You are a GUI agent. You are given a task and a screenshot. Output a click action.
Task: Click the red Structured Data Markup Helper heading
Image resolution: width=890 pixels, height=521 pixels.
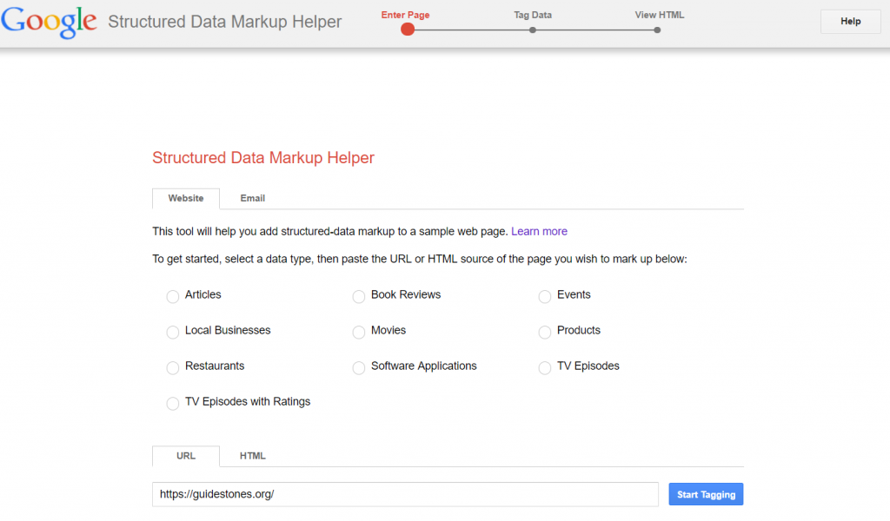click(x=263, y=158)
